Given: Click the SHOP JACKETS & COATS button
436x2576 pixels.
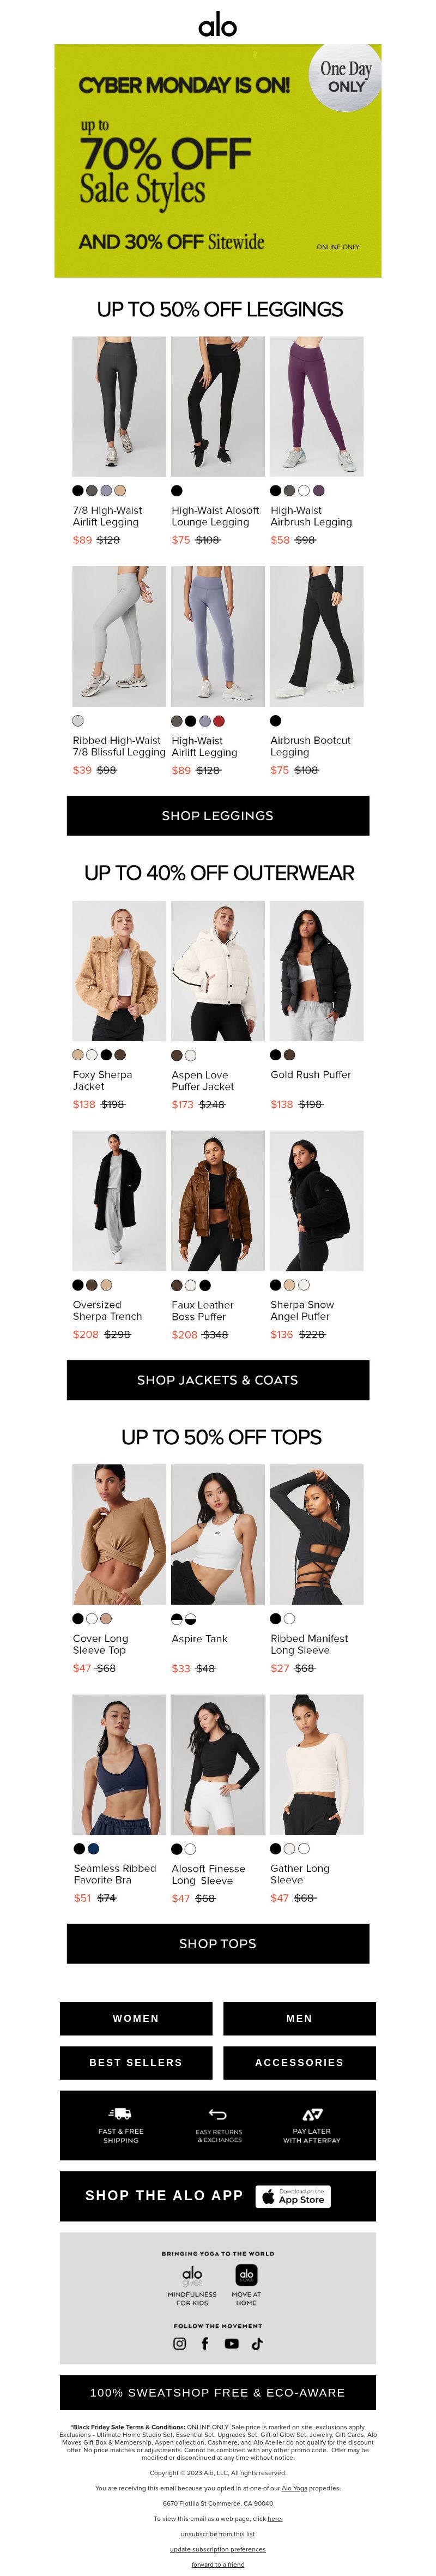Looking at the screenshot, I should click(218, 1380).
